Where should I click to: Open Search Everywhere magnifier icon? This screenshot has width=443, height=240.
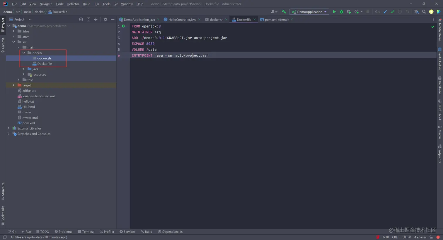pos(424,12)
